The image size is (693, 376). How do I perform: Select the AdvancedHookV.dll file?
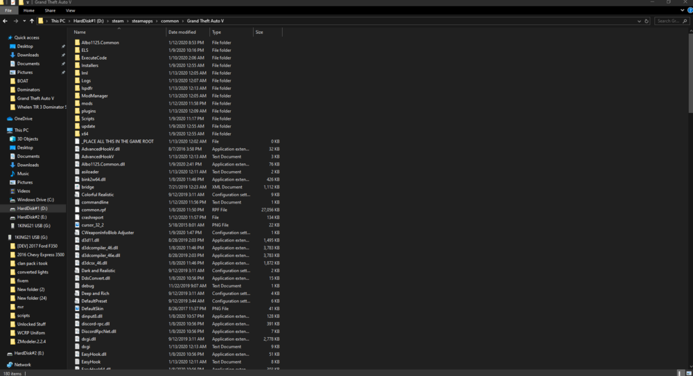click(x=100, y=150)
